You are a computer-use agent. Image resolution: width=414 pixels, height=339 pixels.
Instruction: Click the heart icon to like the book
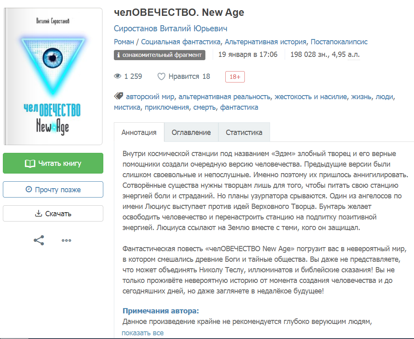(161, 76)
